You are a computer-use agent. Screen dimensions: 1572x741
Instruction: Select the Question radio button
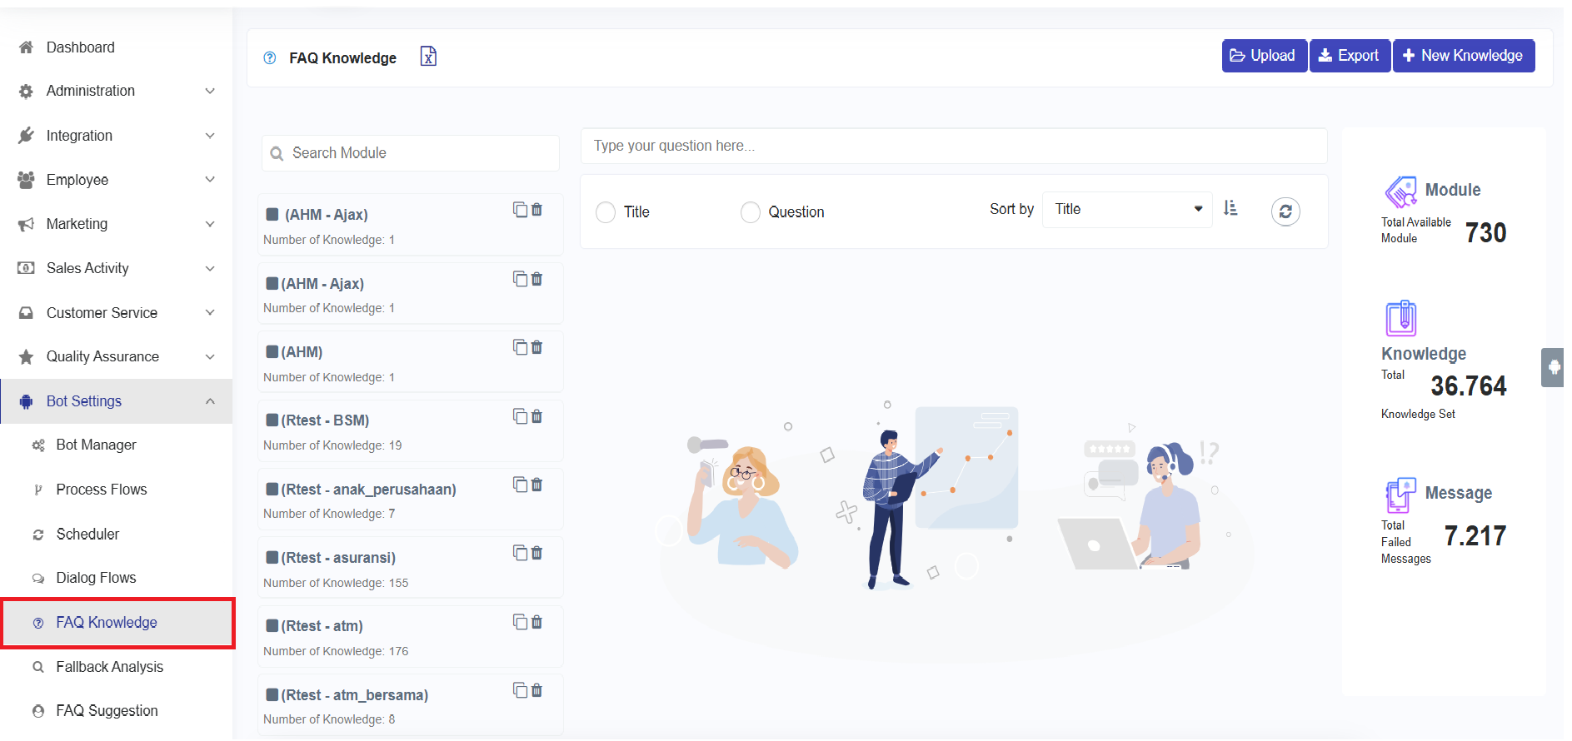pos(750,212)
